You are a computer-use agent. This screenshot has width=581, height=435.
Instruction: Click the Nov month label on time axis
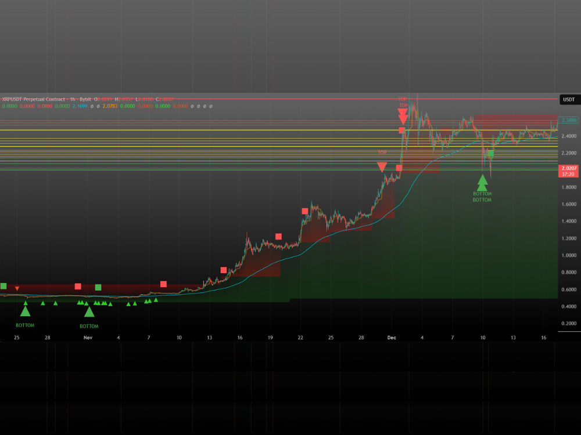(88, 338)
